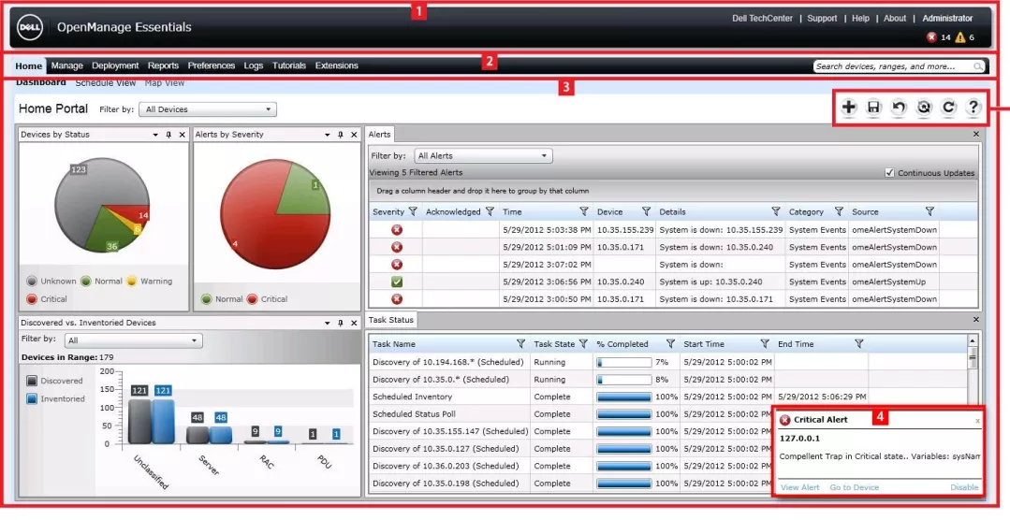The height and width of the screenshot is (520, 1010).
Task: Open the Dell TechCenter link
Action: [x=762, y=19]
